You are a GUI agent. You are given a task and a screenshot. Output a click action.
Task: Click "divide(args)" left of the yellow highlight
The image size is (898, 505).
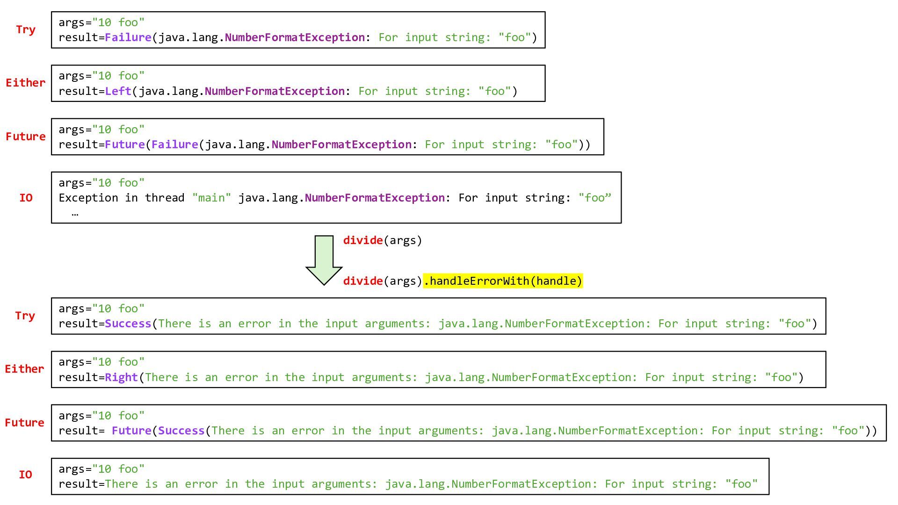(383, 281)
